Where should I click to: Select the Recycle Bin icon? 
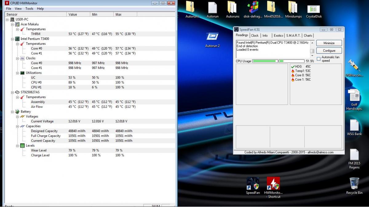pos(354,186)
